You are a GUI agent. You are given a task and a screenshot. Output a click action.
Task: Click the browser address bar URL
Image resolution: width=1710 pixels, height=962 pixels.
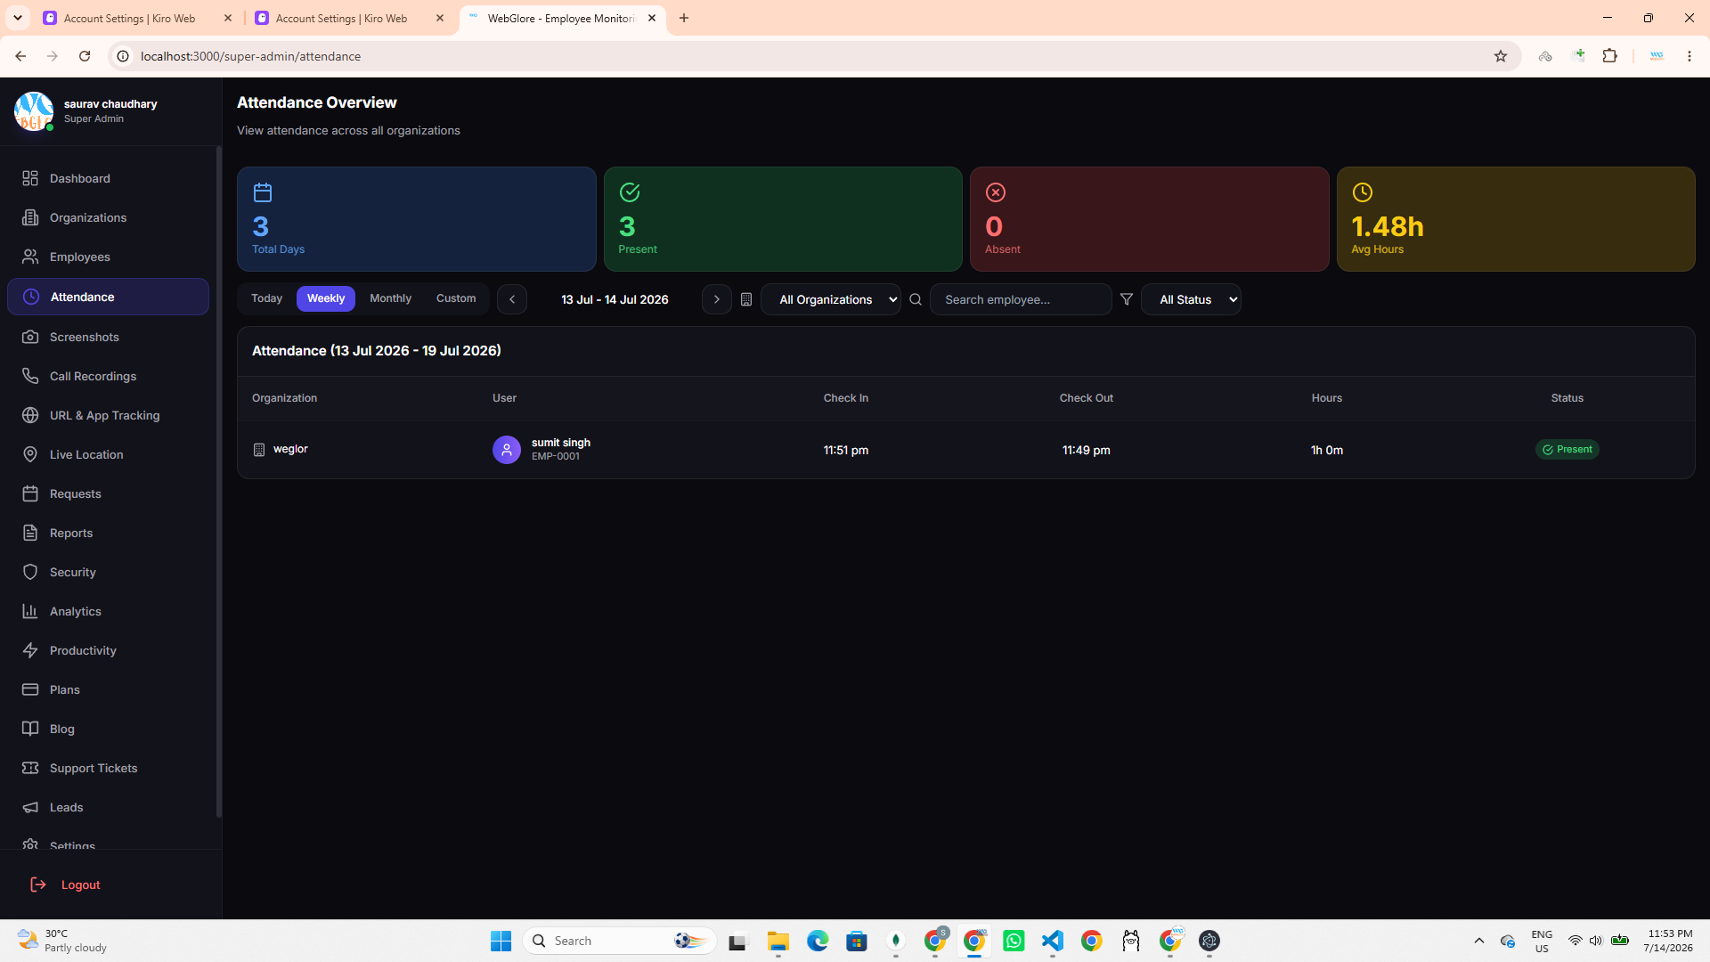coord(250,56)
